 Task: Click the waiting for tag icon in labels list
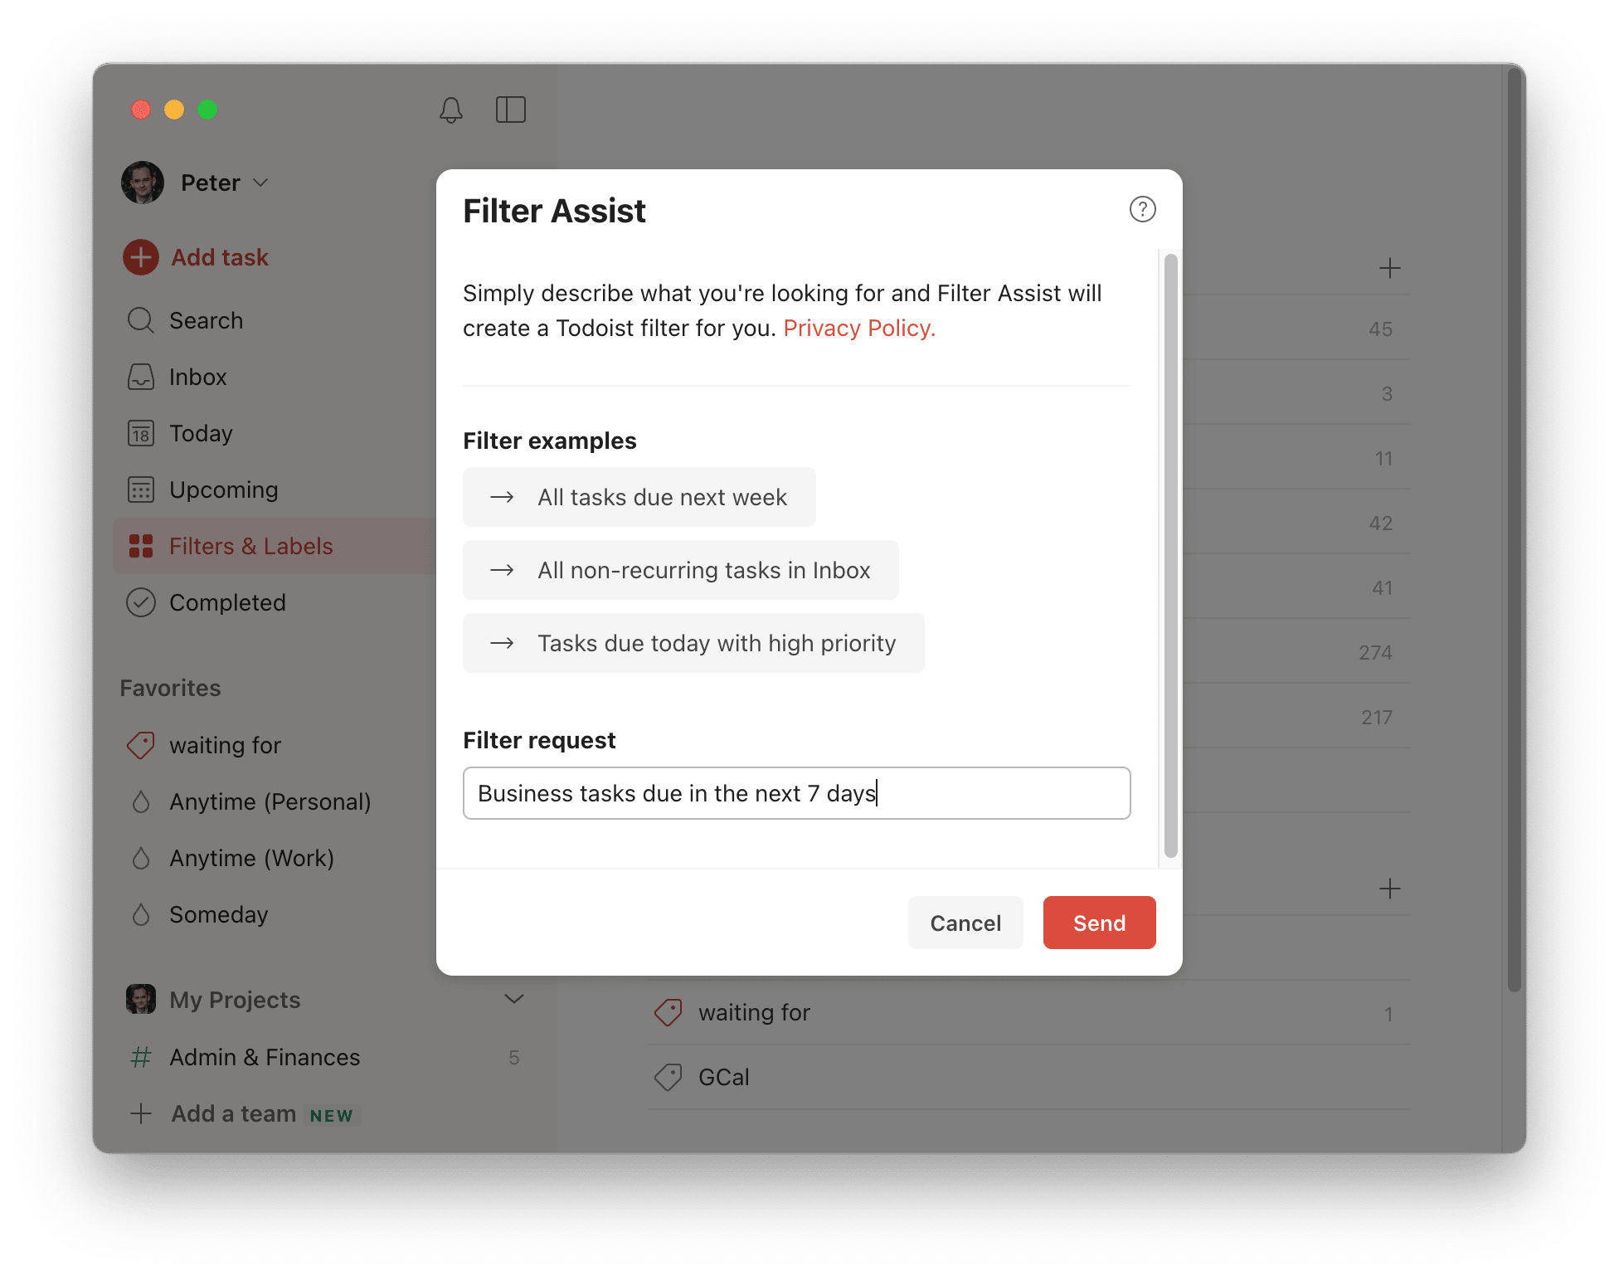669,1012
